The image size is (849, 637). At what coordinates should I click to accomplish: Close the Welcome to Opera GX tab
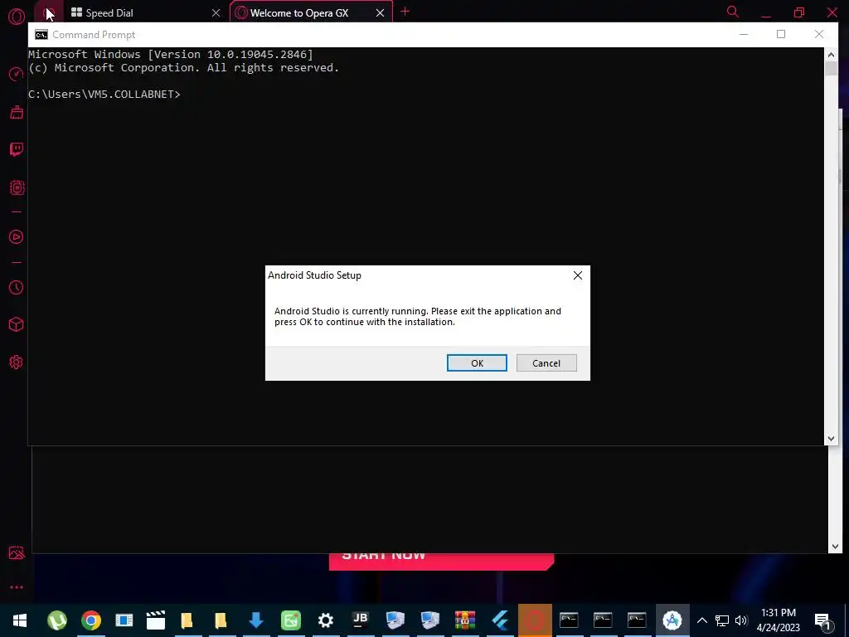point(380,12)
